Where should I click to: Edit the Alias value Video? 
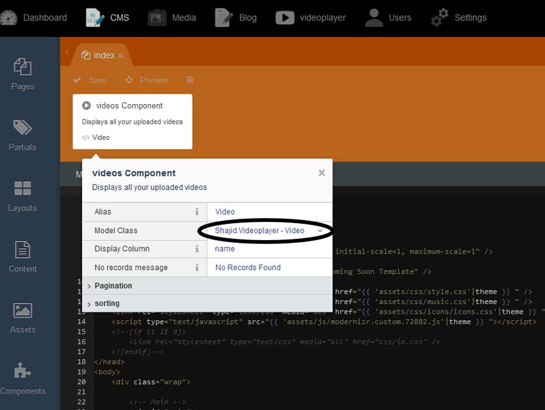click(269, 212)
